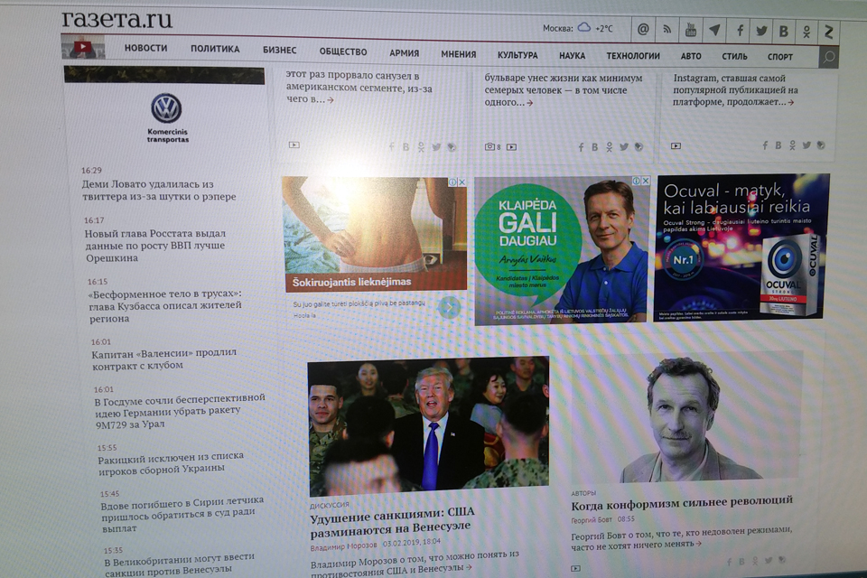Click the Odnoklassniki icon in the header

coord(806,32)
